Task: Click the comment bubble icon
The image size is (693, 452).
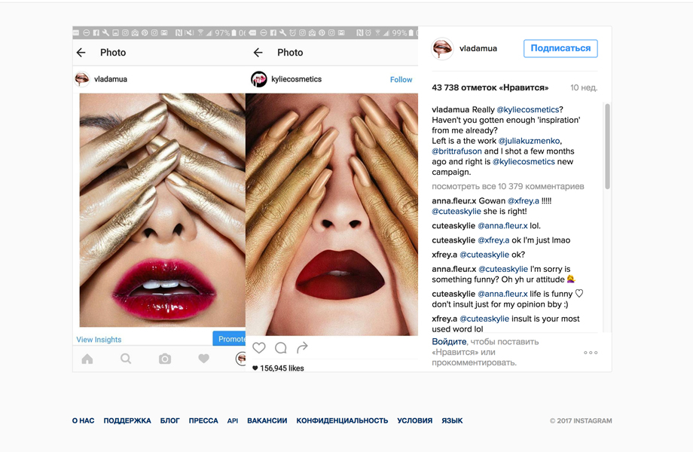Action: (281, 348)
